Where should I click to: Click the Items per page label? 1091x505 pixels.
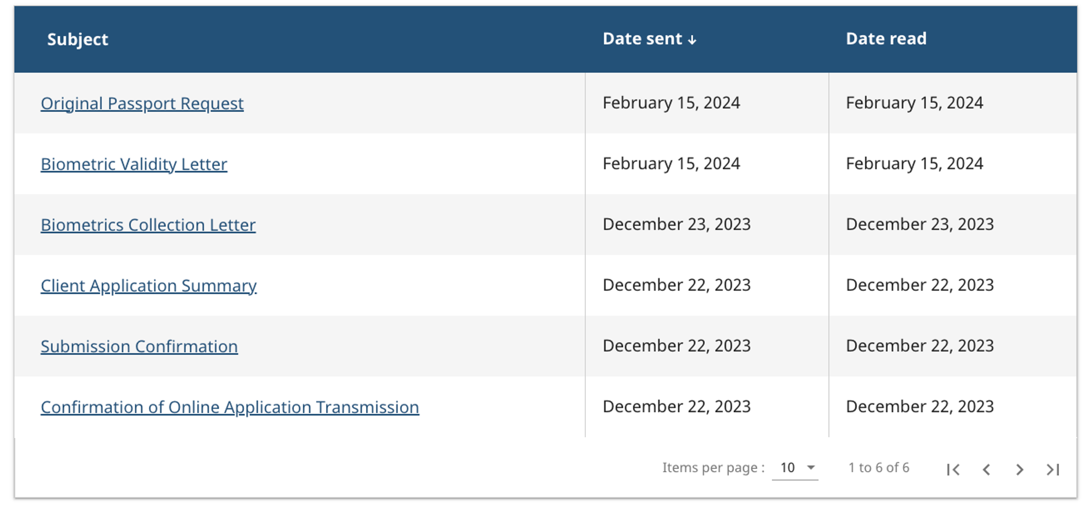pos(713,468)
